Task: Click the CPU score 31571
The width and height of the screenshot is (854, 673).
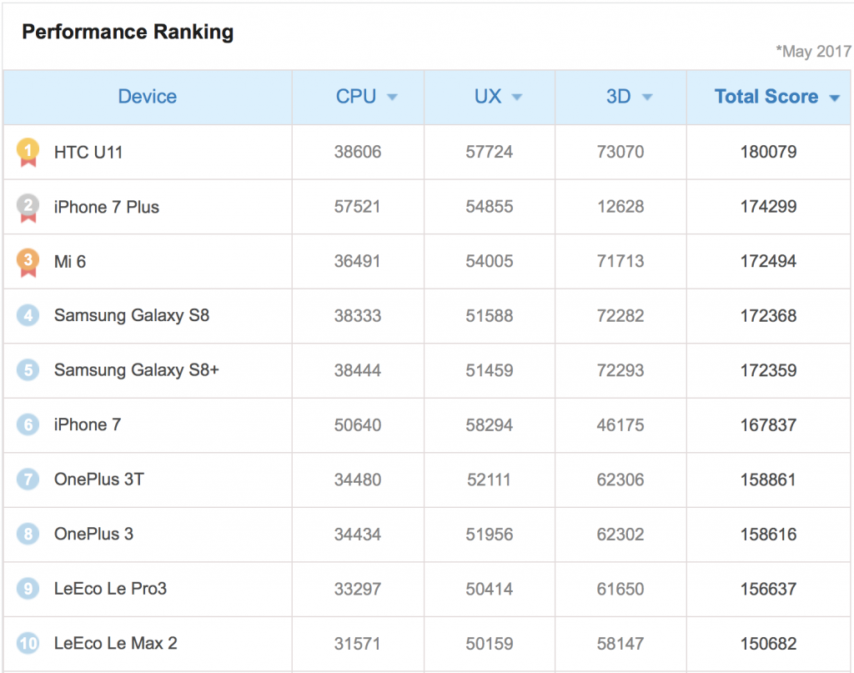Action: 357,644
